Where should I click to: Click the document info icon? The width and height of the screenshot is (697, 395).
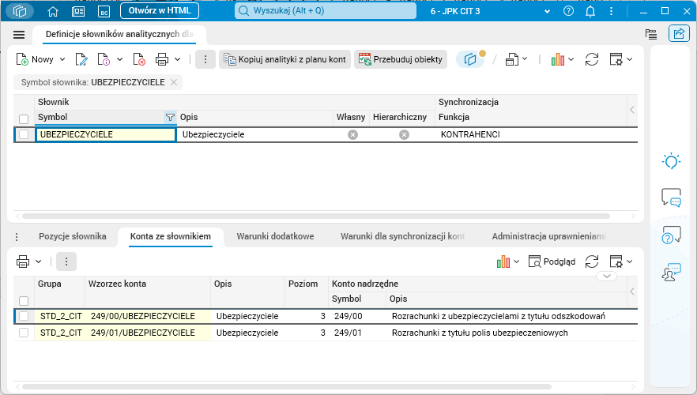[x=103, y=59]
